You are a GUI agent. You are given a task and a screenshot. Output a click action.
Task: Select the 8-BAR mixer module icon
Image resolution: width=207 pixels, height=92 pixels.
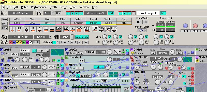point(66,29)
